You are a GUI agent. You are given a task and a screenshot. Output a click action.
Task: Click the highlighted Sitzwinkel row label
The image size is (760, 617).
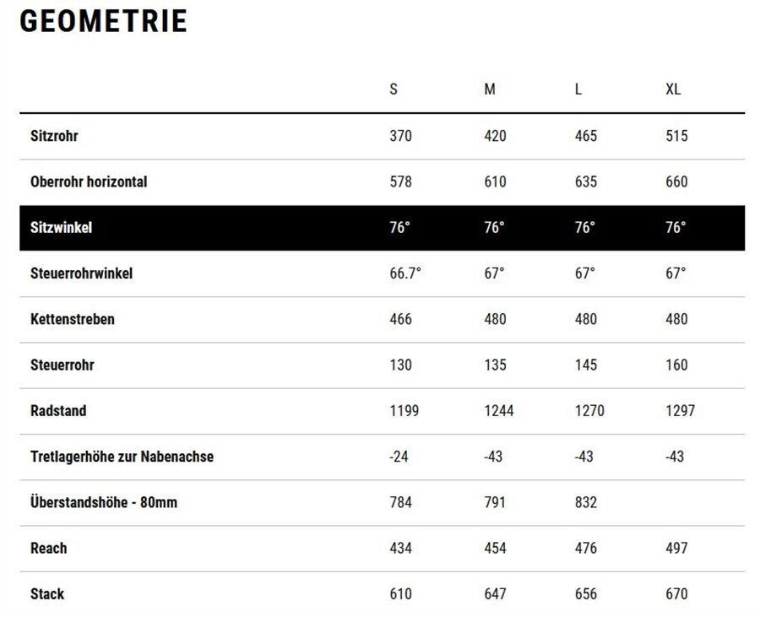(61, 228)
